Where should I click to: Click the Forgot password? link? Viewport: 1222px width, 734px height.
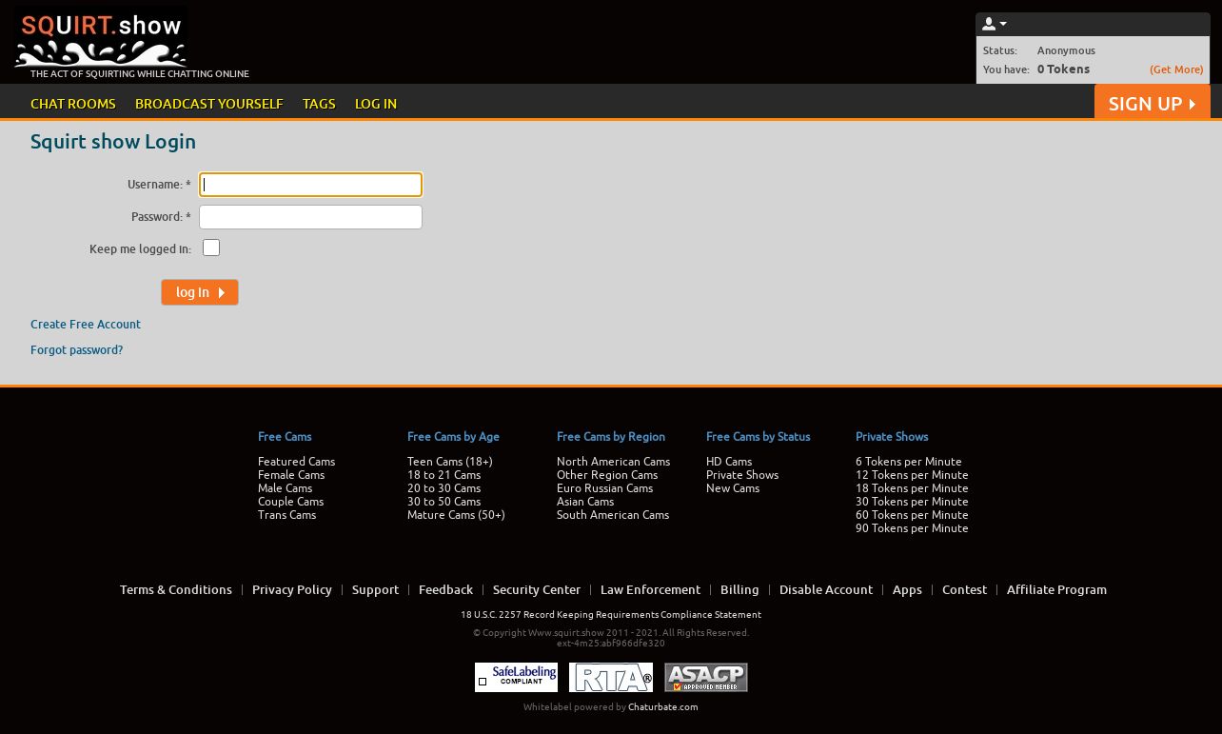(x=76, y=349)
